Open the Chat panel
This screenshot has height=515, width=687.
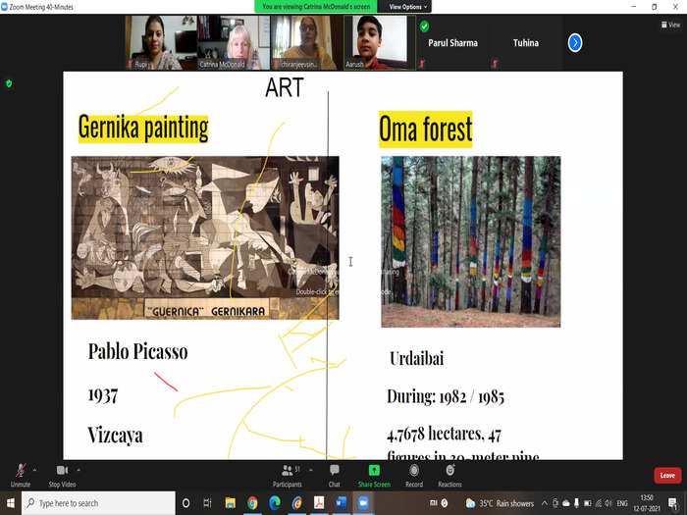335,475
